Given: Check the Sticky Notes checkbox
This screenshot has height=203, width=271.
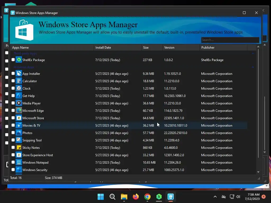Looking at the screenshot, I should coord(13,147).
